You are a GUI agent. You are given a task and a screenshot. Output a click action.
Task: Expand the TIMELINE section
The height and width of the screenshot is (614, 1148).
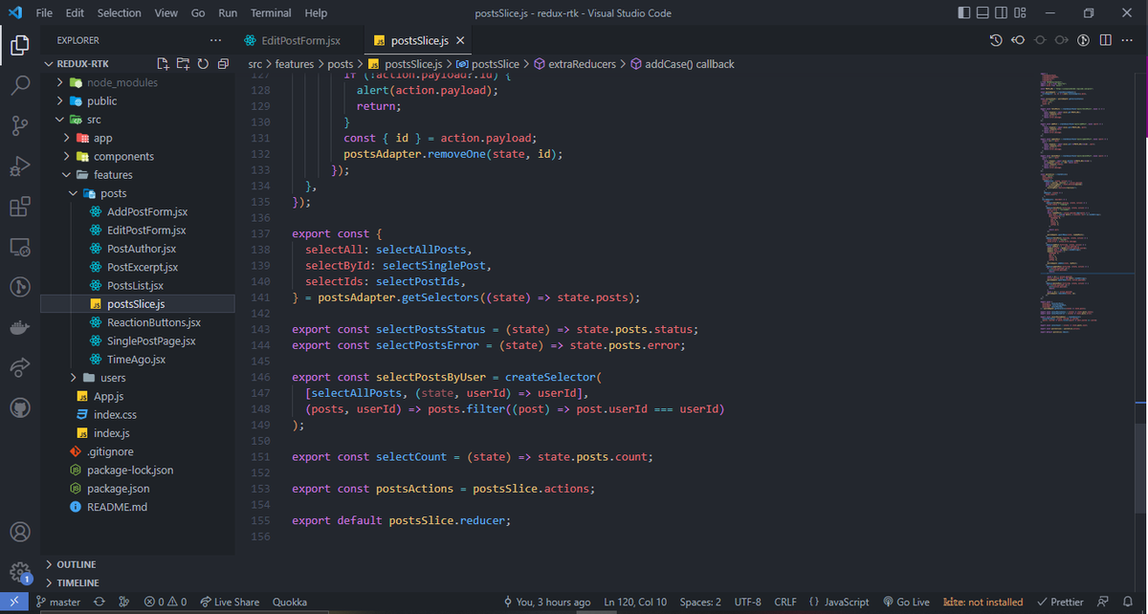point(139,582)
